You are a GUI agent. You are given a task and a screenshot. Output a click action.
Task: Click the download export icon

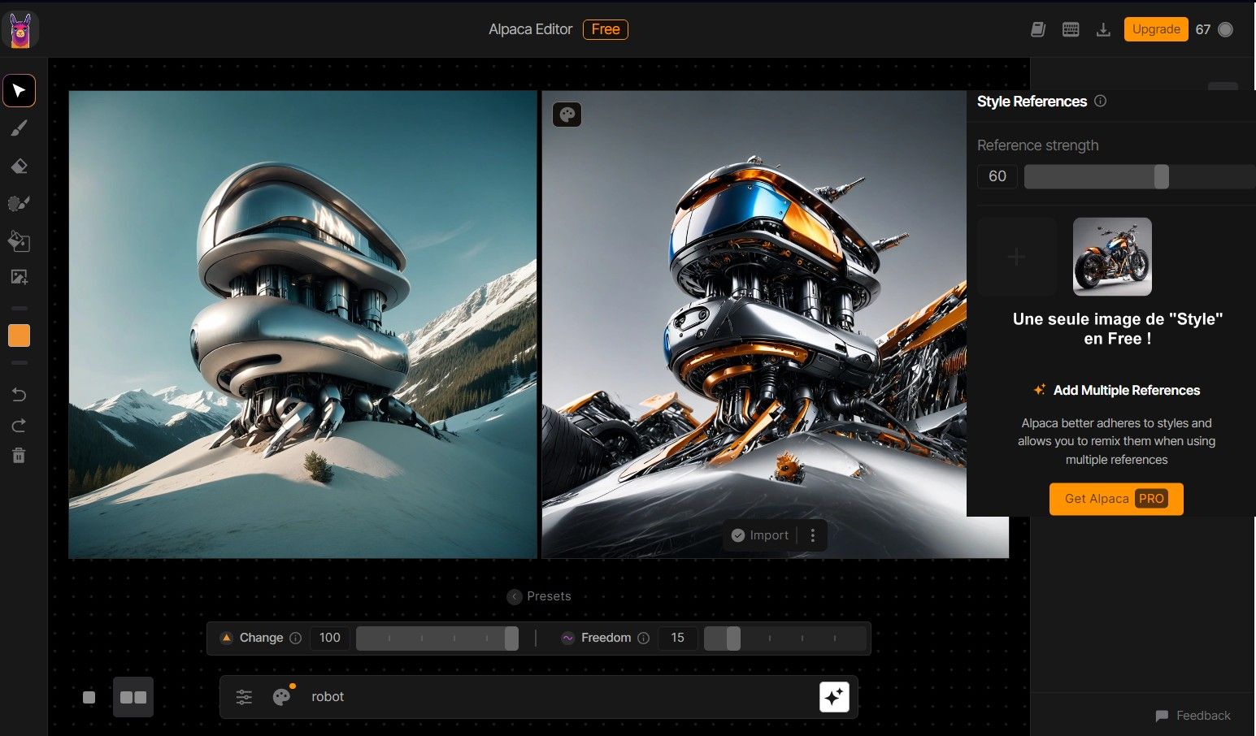(x=1103, y=30)
